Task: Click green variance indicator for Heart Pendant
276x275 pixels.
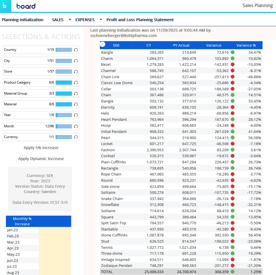Action: 233,119
